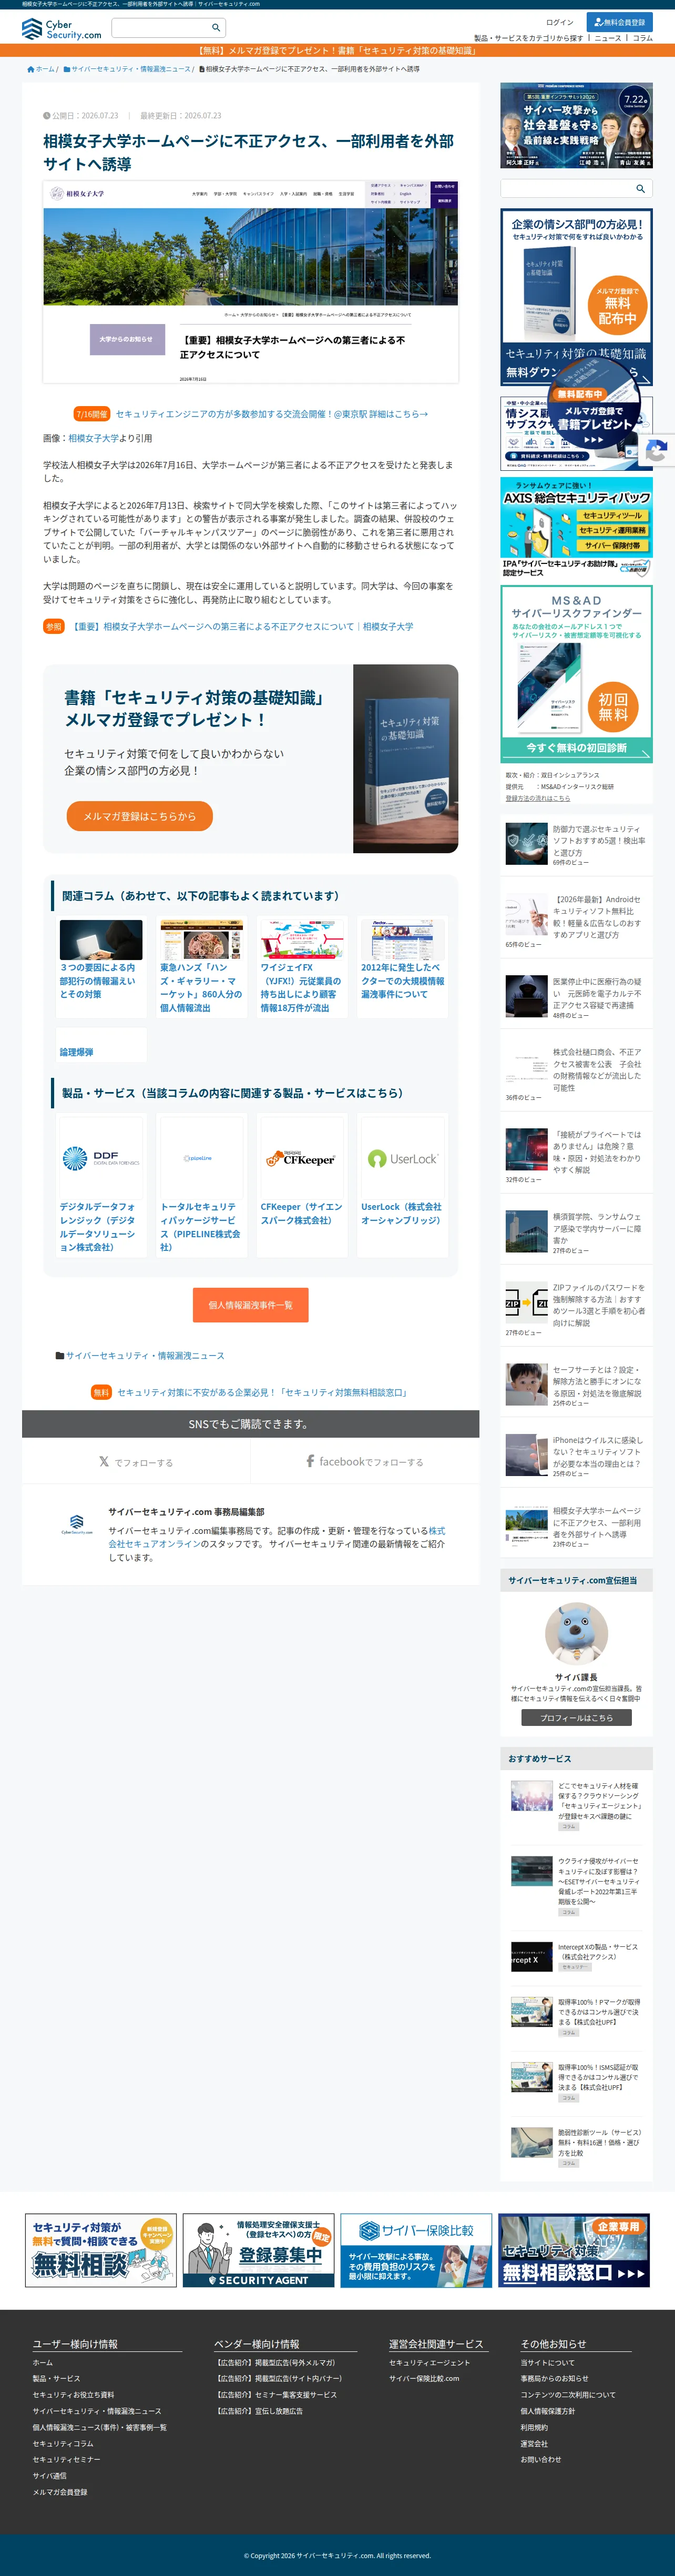
Task: Open the 7/16 engineer networking event link
Action: [272, 414]
